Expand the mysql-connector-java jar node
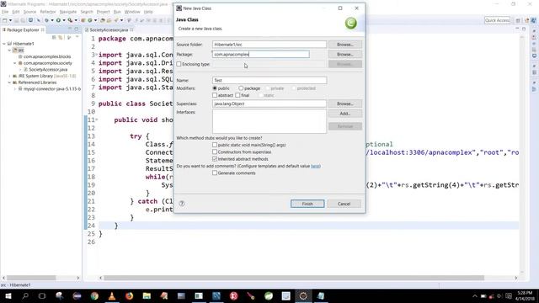This screenshot has height=303, width=539. tap(15, 89)
